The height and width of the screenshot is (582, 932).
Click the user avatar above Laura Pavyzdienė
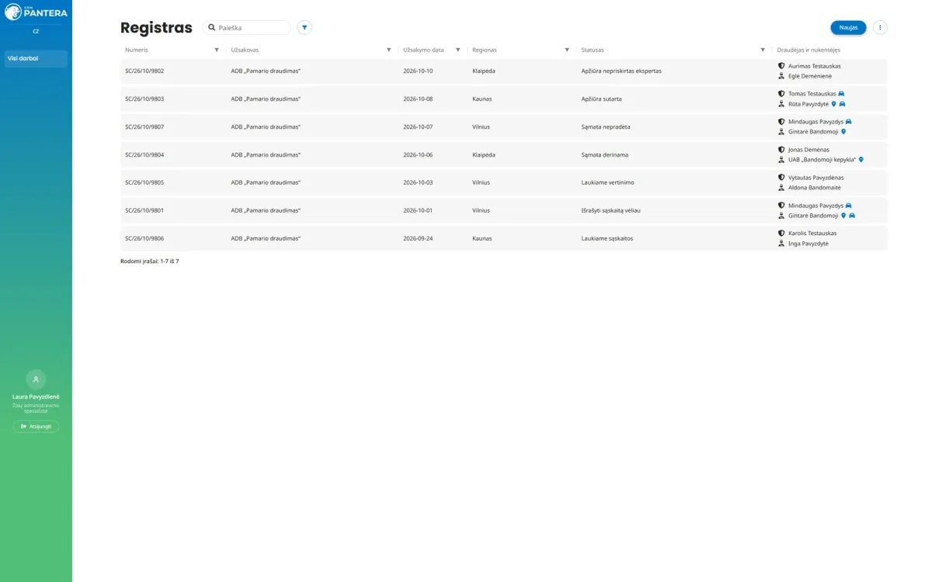tap(36, 379)
